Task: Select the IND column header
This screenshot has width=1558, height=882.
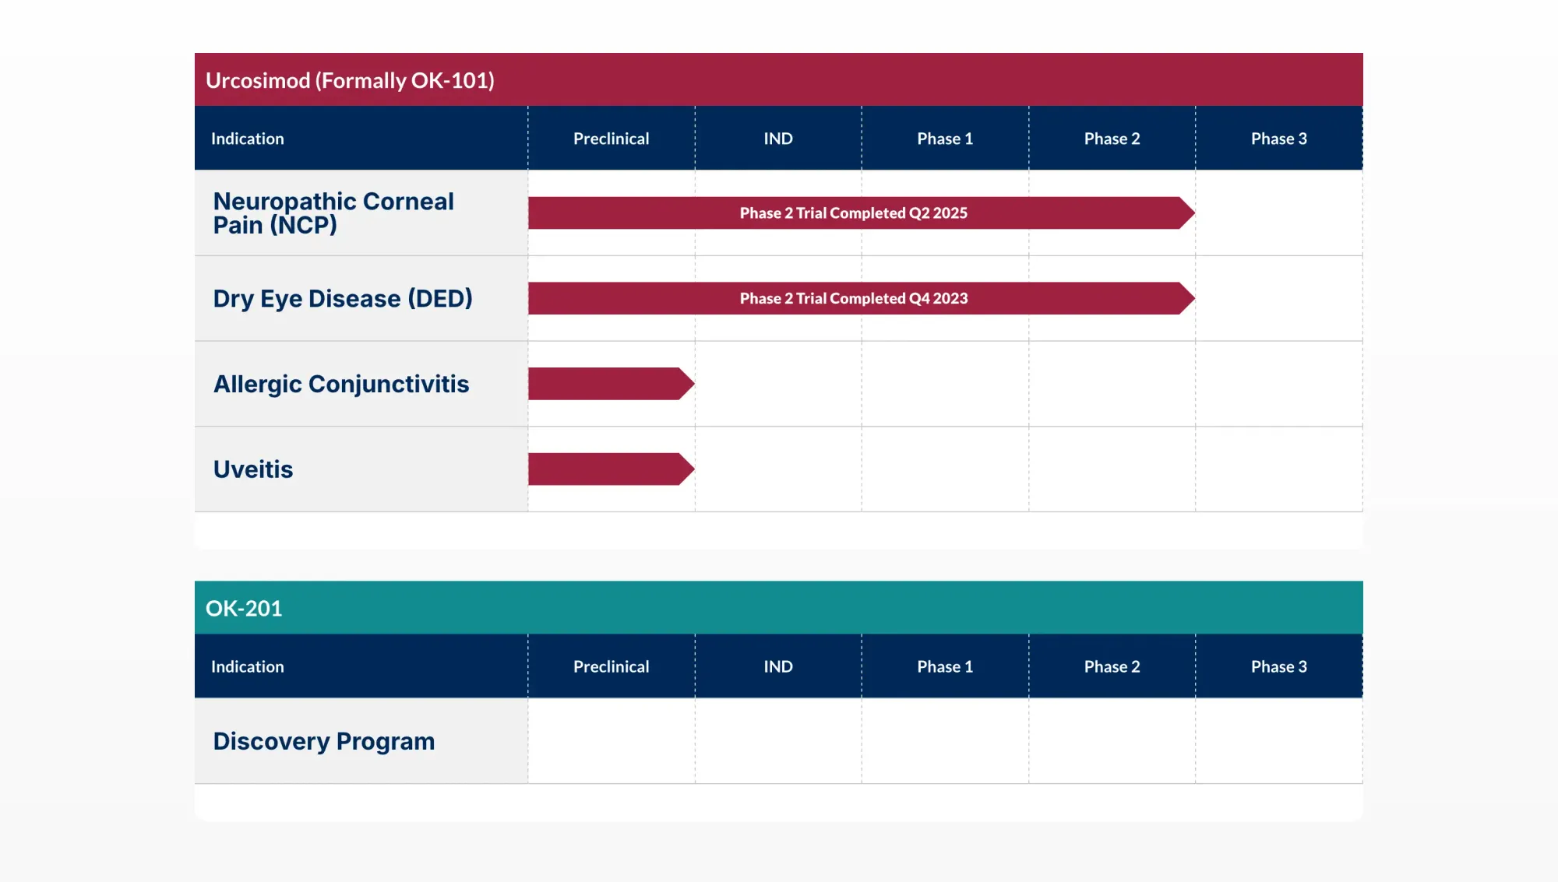Action: click(778, 138)
